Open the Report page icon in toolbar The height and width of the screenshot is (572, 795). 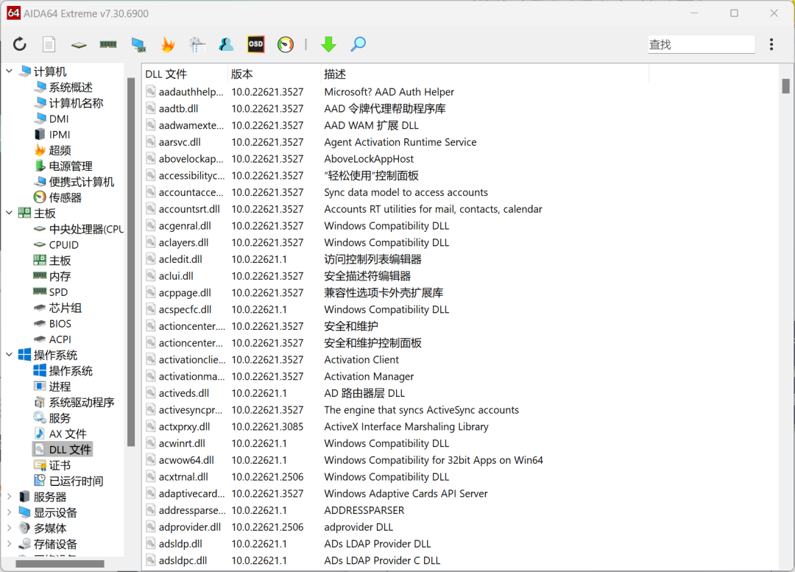click(49, 45)
